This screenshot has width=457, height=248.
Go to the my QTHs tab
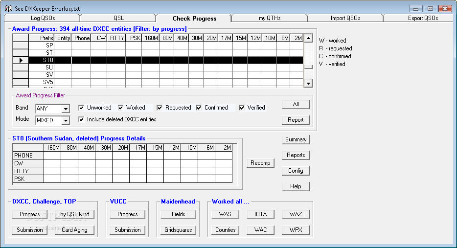coord(270,18)
